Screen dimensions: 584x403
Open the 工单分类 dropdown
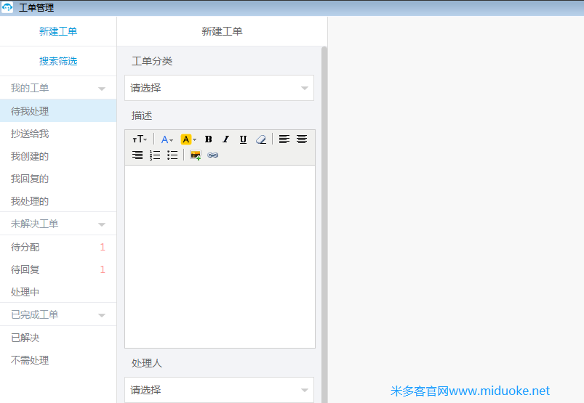point(219,88)
